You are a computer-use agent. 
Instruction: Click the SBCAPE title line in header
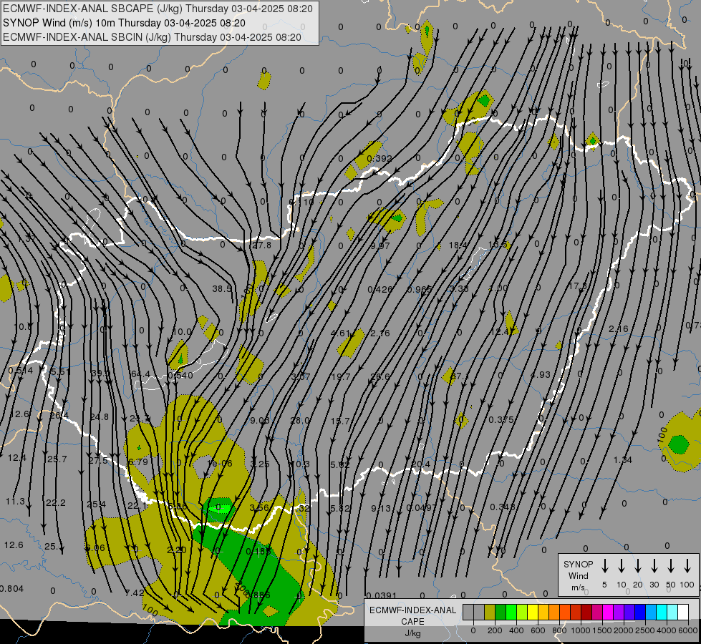coord(158,9)
